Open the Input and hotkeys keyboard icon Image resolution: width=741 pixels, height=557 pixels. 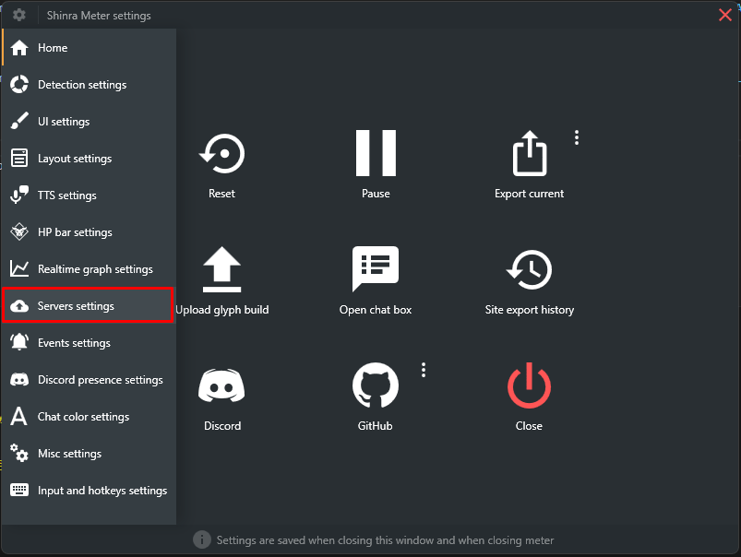pyautogui.click(x=18, y=490)
